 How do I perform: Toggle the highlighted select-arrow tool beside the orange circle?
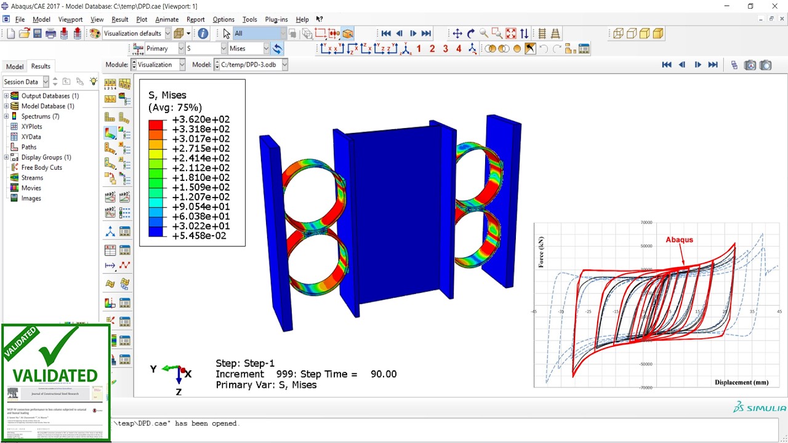click(530, 49)
